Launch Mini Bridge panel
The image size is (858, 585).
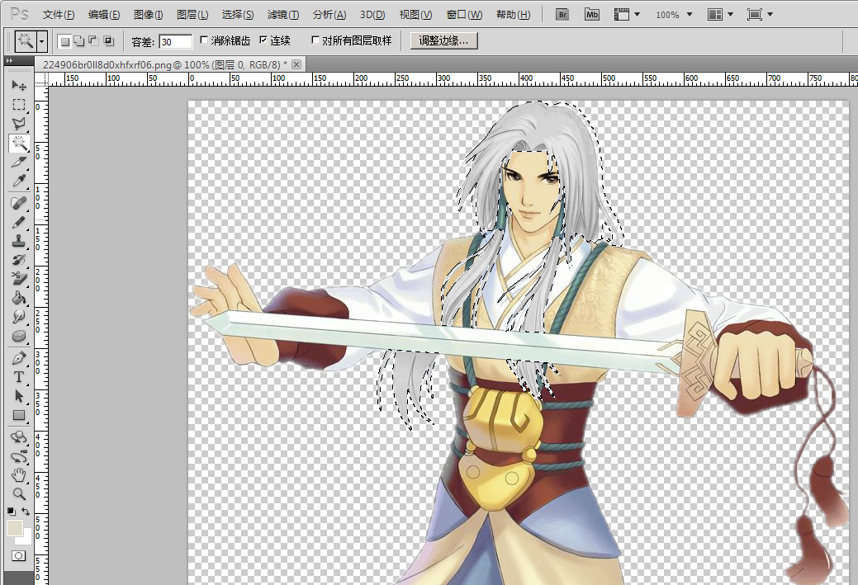(x=591, y=15)
